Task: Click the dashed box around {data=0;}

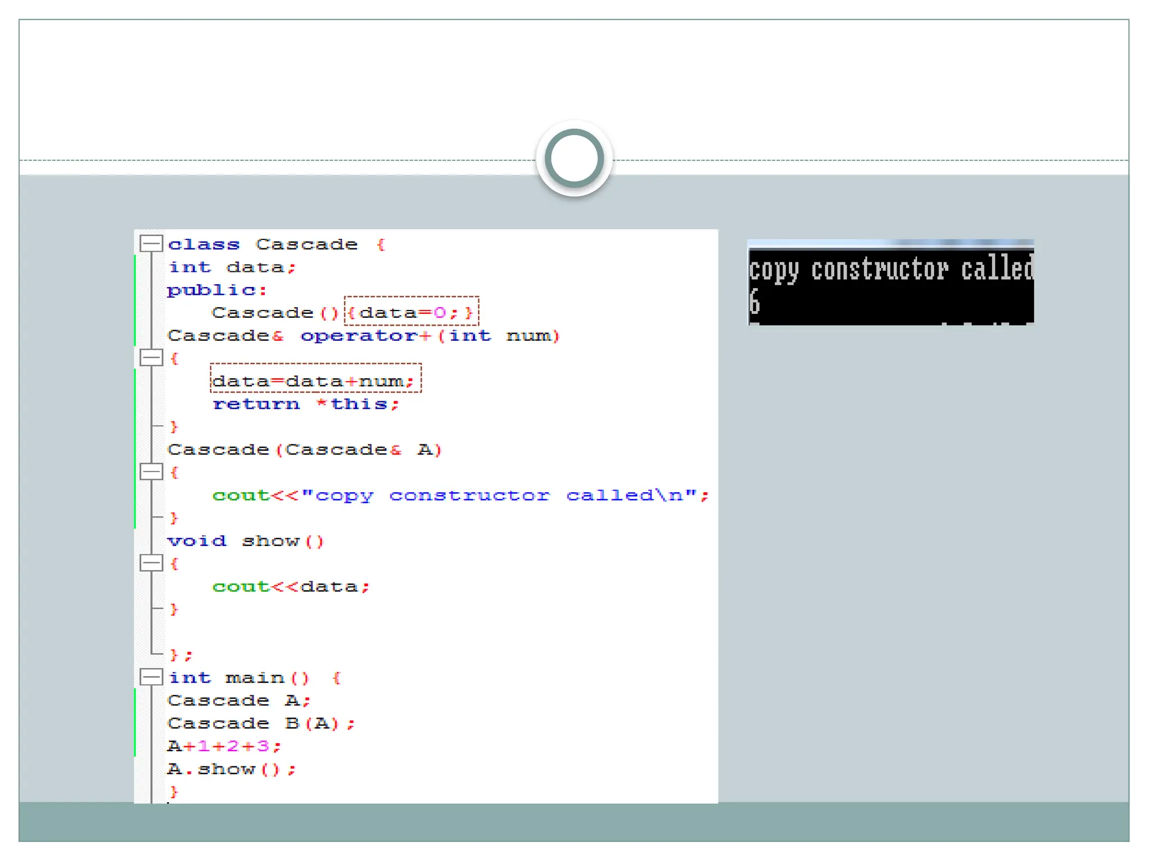Action: [x=411, y=312]
